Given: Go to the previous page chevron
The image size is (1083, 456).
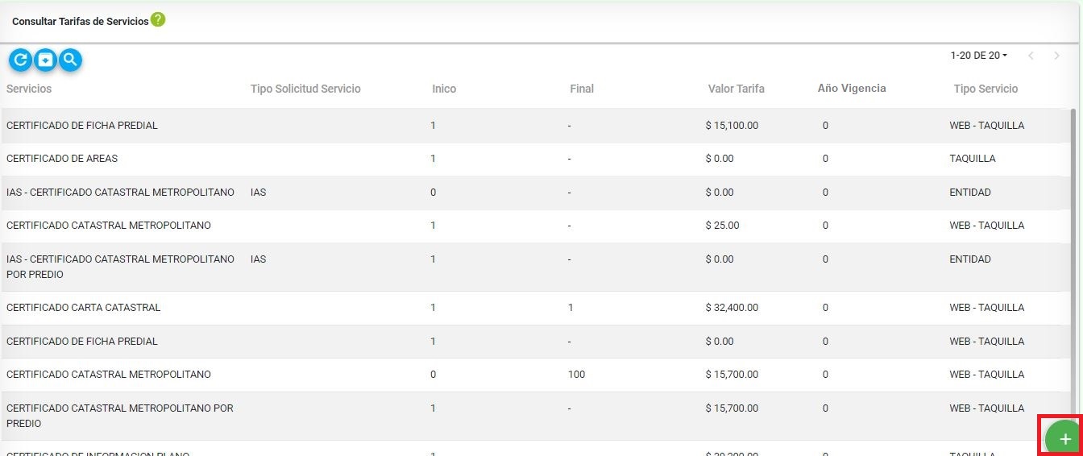Looking at the screenshot, I should [1031, 56].
